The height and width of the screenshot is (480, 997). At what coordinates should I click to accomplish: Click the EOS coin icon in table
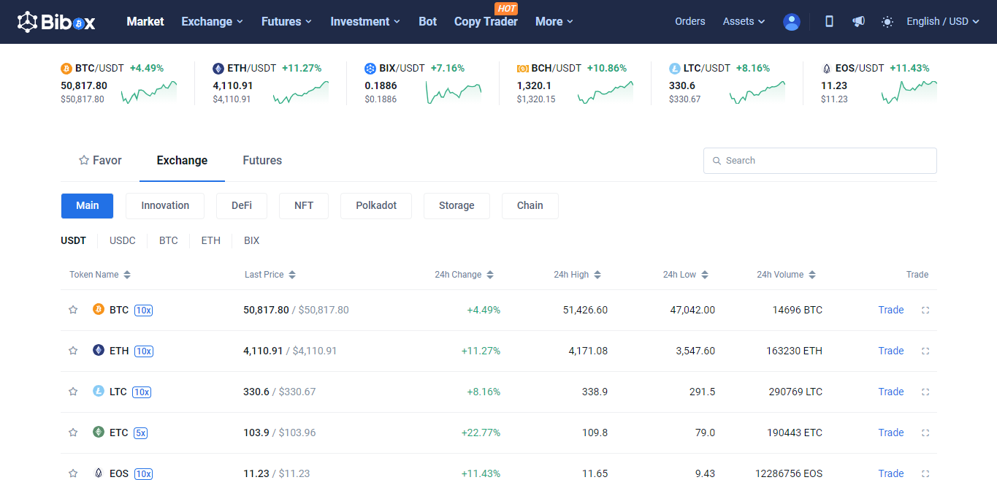click(x=99, y=473)
